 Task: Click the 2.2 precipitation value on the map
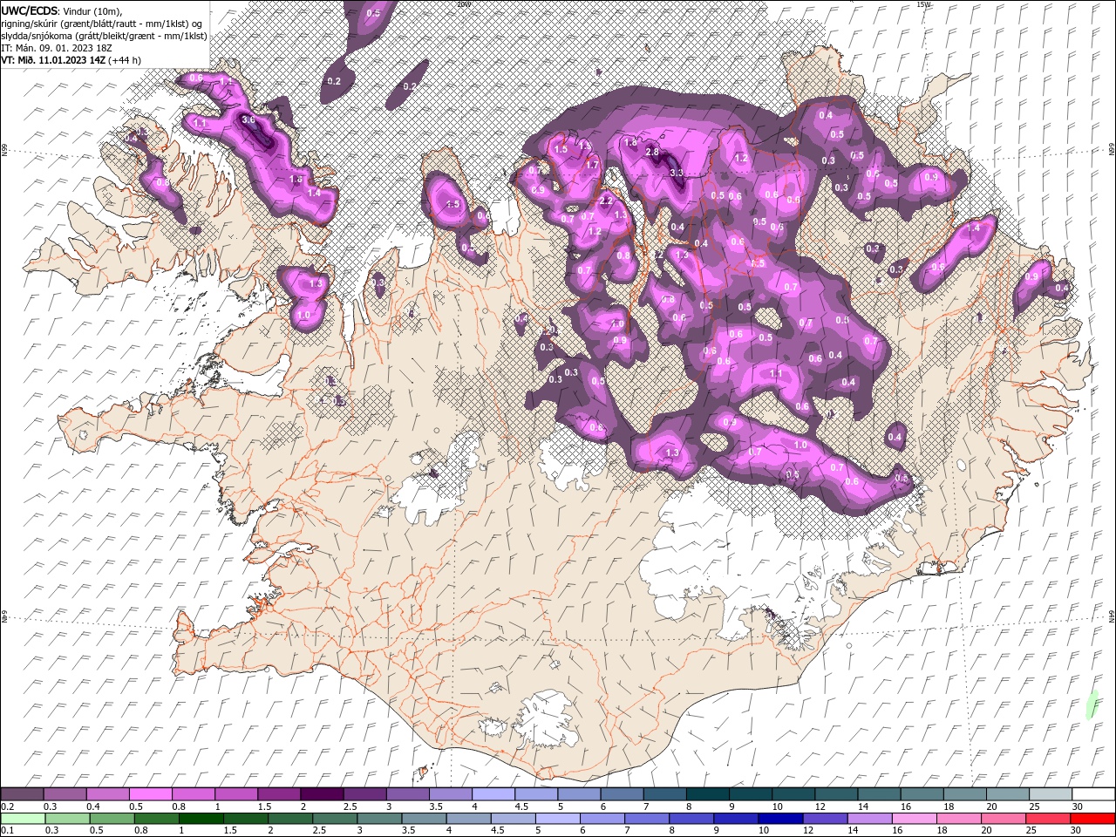point(606,201)
